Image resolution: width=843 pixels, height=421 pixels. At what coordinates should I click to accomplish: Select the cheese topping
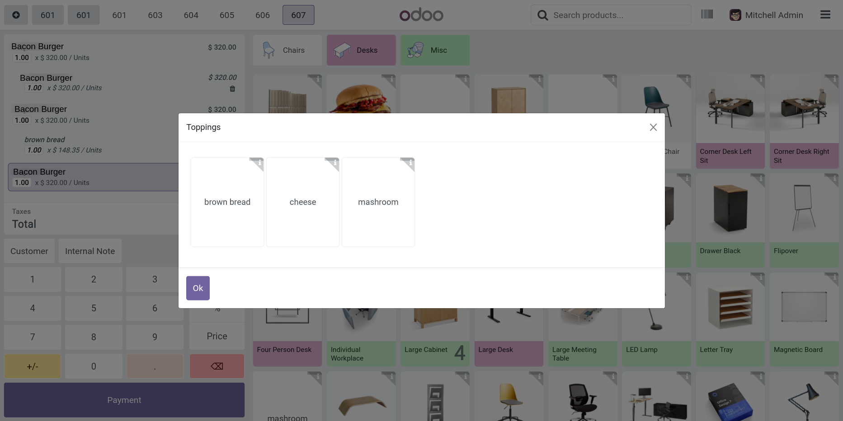click(303, 202)
